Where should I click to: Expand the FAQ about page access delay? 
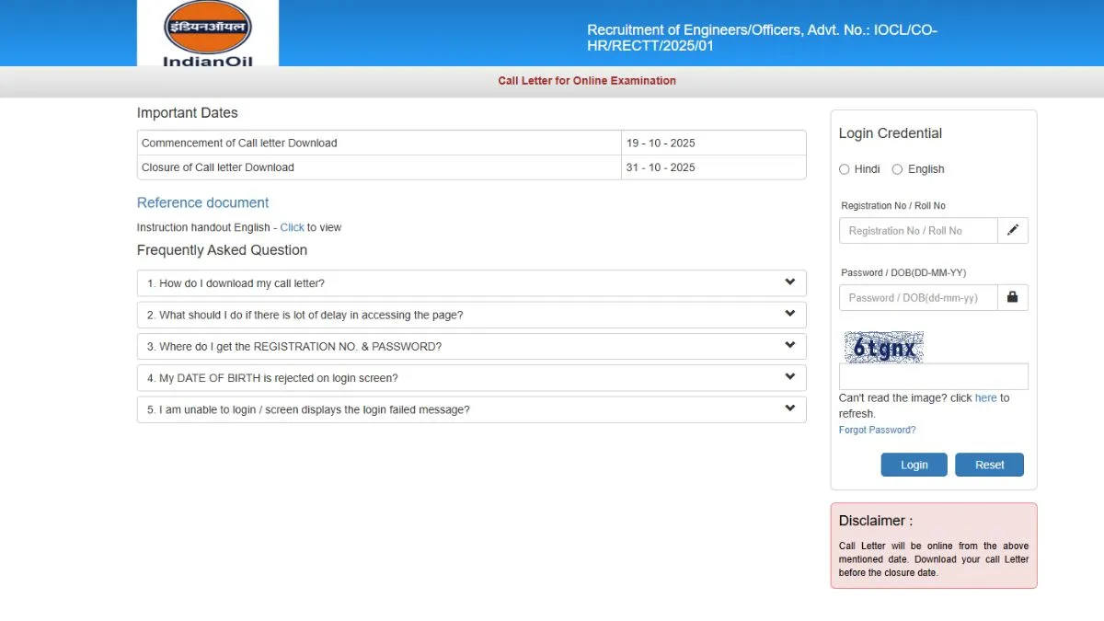tap(789, 314)
